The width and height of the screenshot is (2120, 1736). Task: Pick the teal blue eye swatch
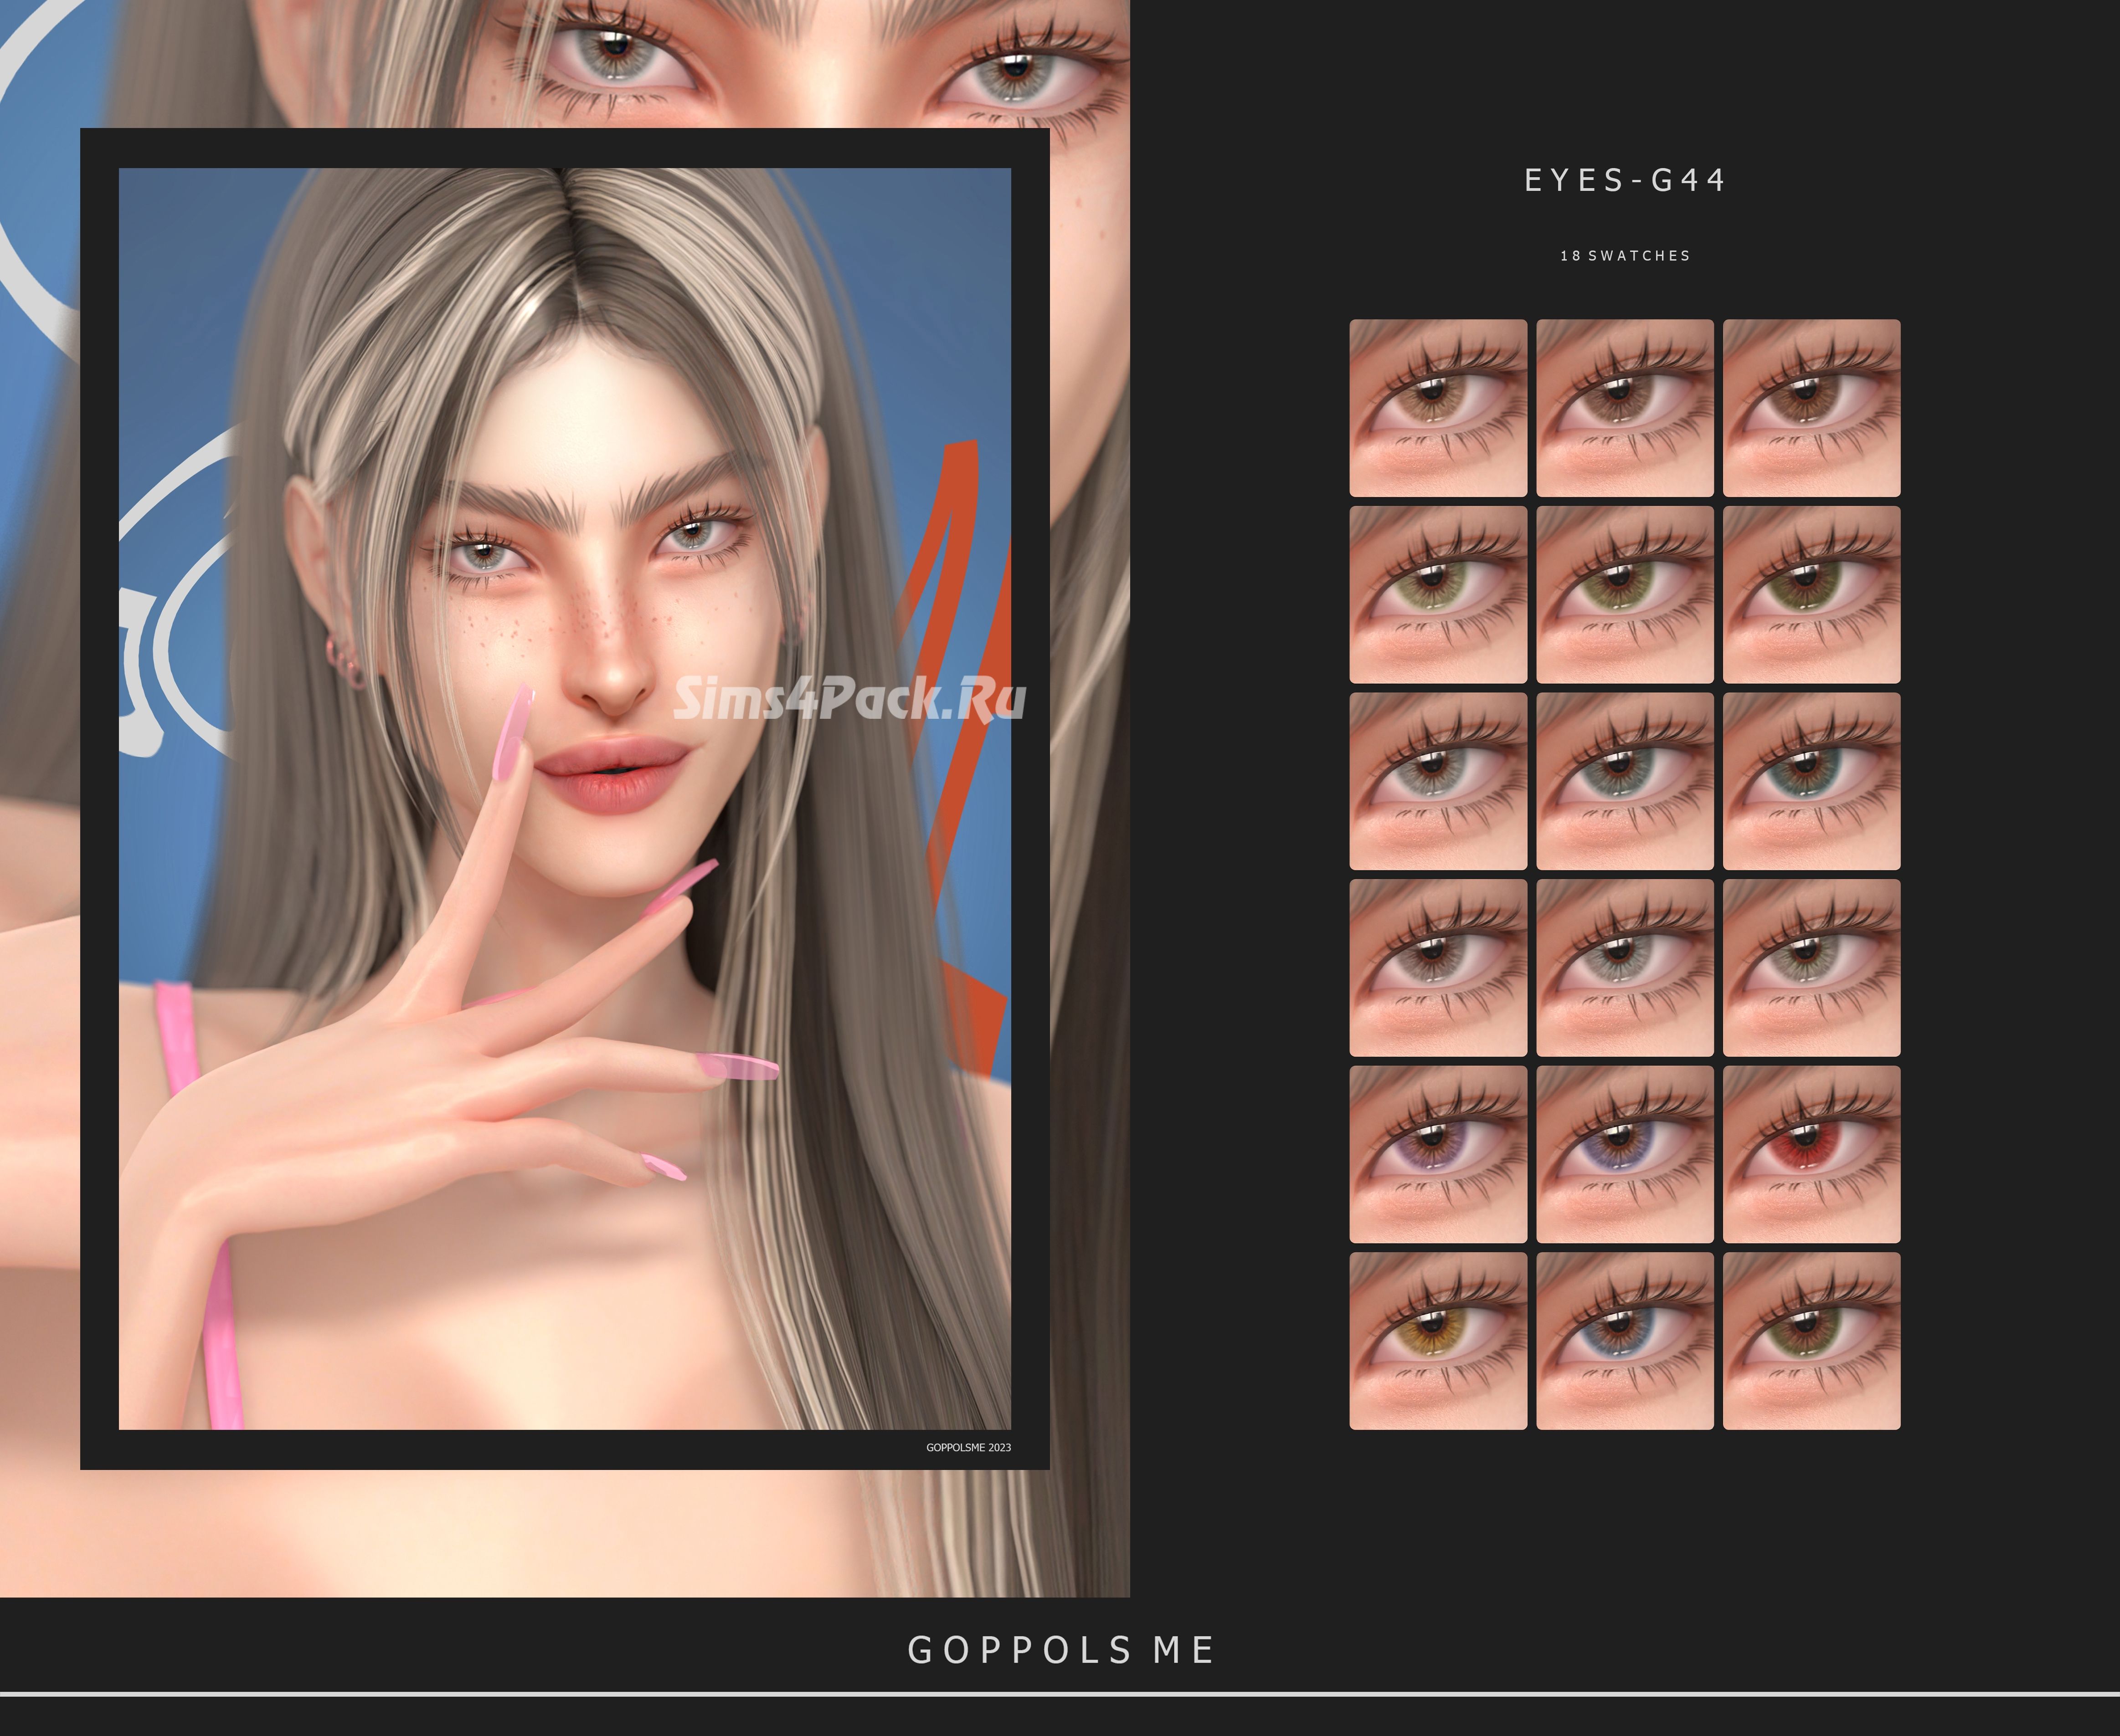tap(1811, 781)
